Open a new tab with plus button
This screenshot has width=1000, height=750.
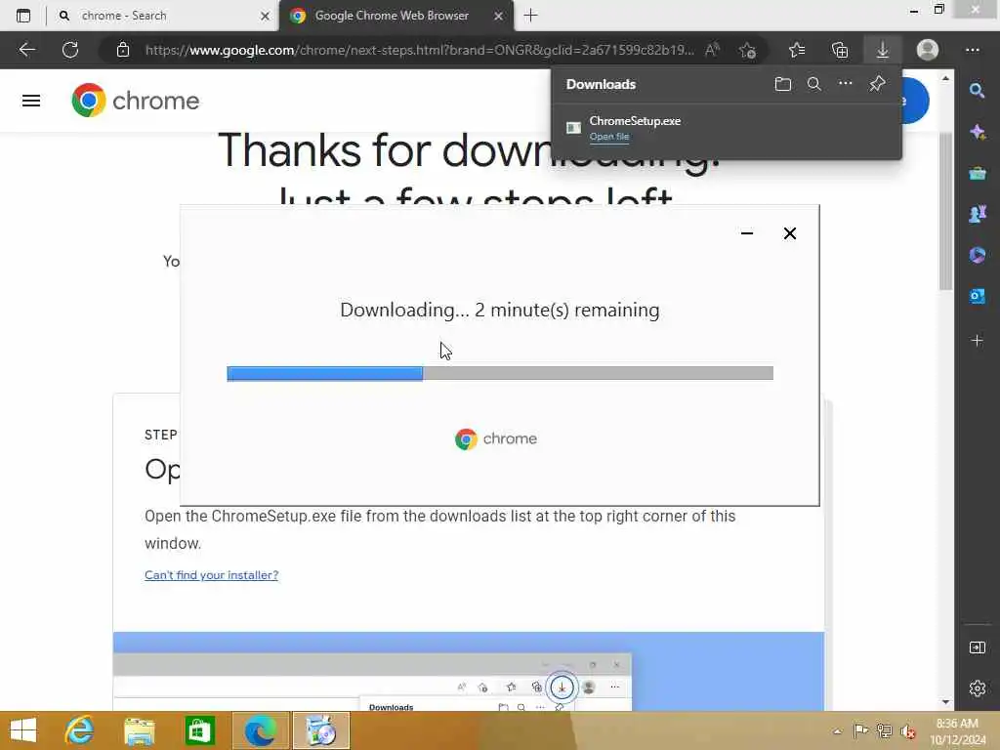530,16
